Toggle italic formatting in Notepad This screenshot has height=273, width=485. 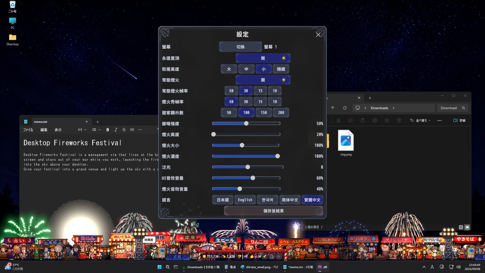coord(116,130)
